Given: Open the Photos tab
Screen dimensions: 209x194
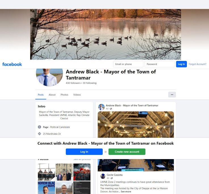Looking at the screenshot, I should 64,95.
